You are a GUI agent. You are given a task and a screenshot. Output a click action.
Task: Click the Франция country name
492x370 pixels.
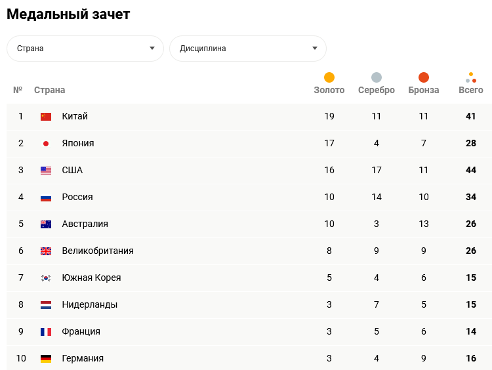pos(81,331)
